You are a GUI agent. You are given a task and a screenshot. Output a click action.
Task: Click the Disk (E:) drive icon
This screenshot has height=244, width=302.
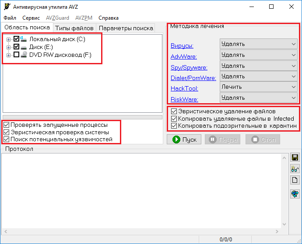click(x=24, y=47)
